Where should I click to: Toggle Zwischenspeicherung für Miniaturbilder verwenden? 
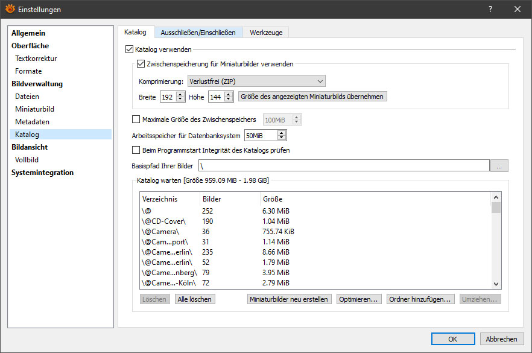tap(141, 64)
